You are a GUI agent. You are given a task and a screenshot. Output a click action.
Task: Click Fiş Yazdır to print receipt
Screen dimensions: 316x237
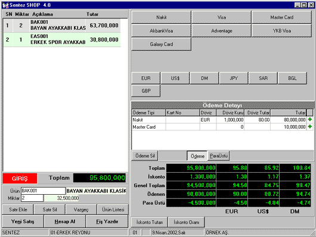(x=107, y=222)
